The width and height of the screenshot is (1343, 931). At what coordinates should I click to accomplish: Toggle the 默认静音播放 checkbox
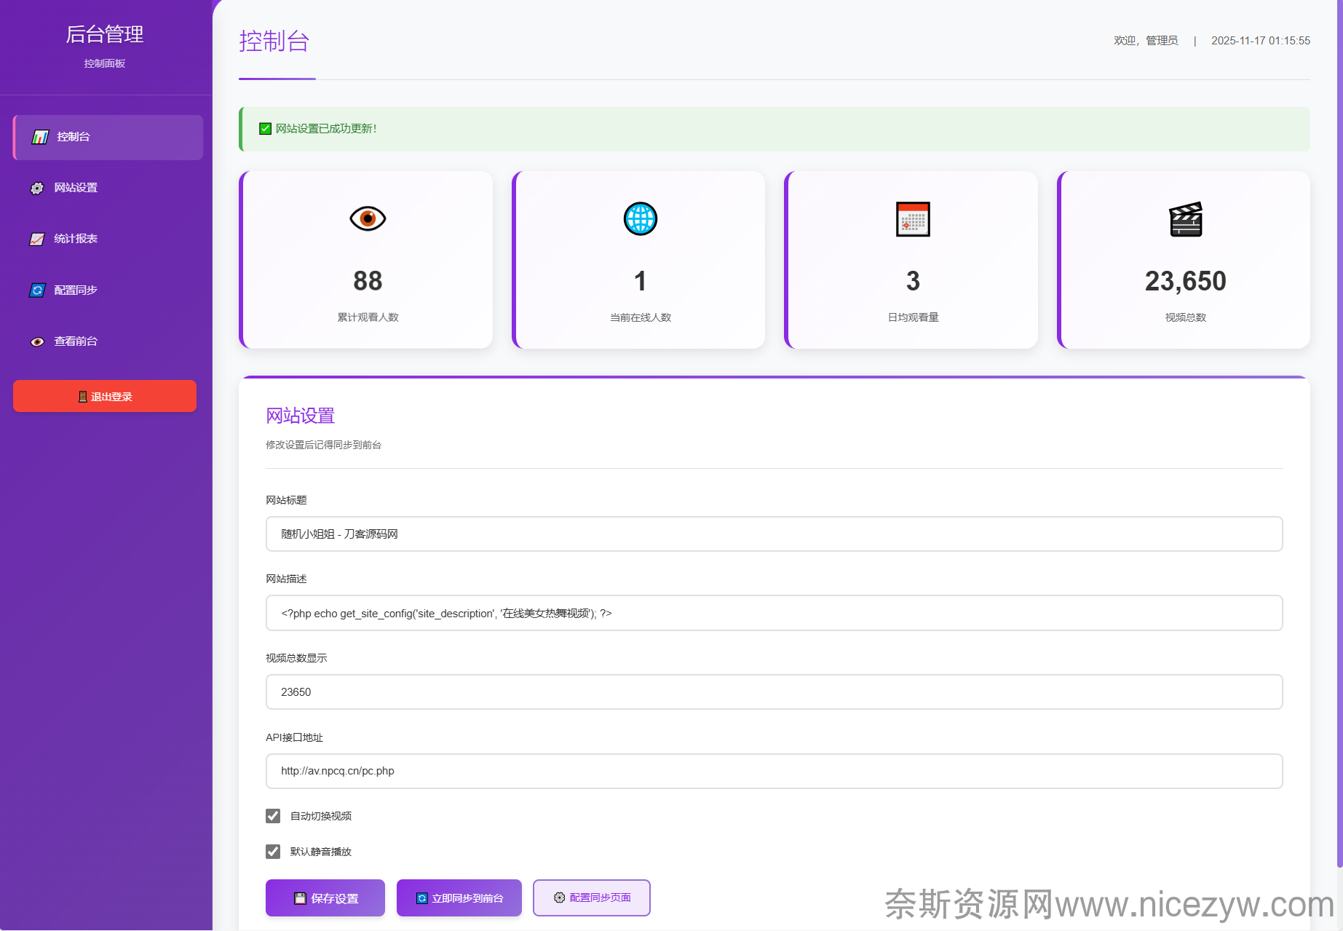(x=273, y=852)
